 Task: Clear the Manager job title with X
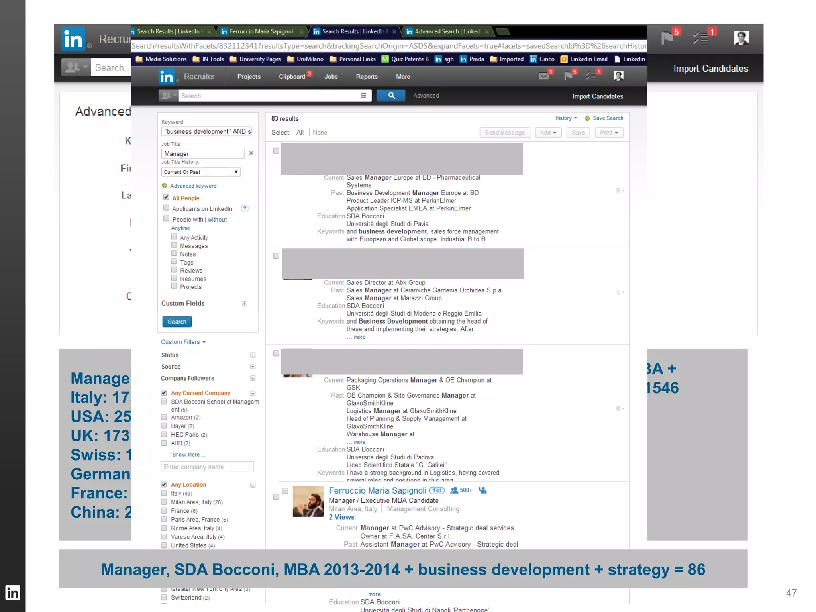pos(251,153)
